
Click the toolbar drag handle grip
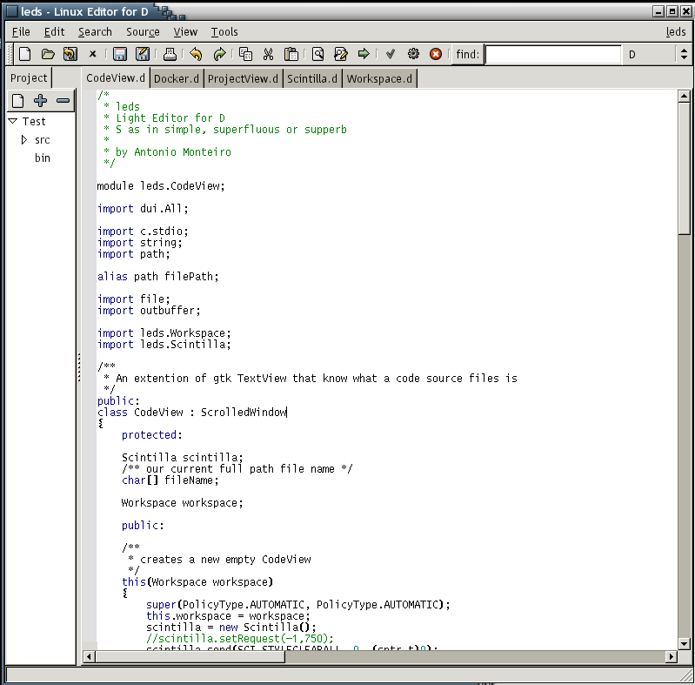pyautogui.click(x=10, y=54)
